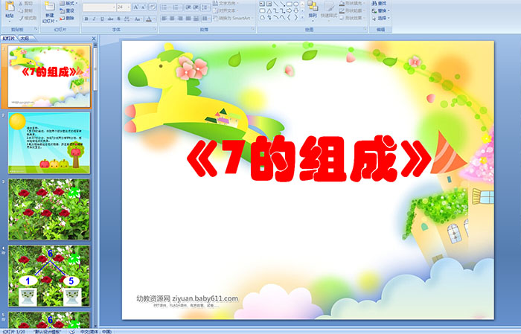Screen dimensions: 521x334
Task: Click the Copy (复制) button
Action: (26, 10)
